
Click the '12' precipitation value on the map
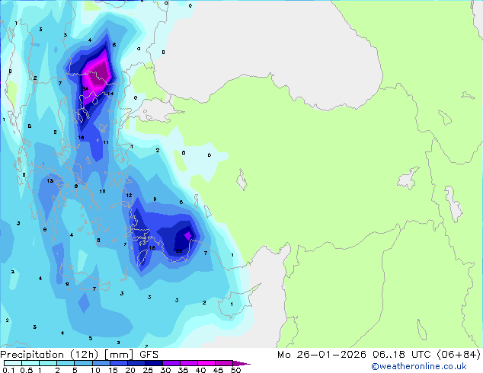click(129, 195)
